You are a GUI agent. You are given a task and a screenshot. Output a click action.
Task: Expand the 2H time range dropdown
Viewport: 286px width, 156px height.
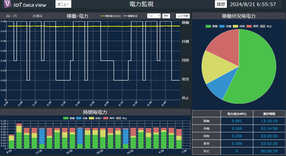point(154,16)
